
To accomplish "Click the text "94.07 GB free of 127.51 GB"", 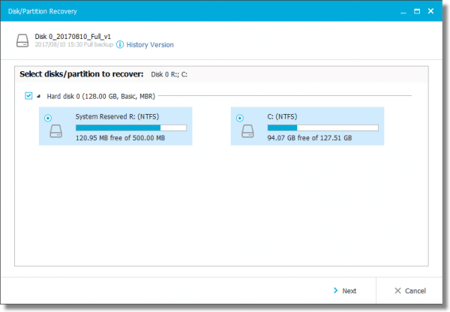I will (x=309, y=138).
